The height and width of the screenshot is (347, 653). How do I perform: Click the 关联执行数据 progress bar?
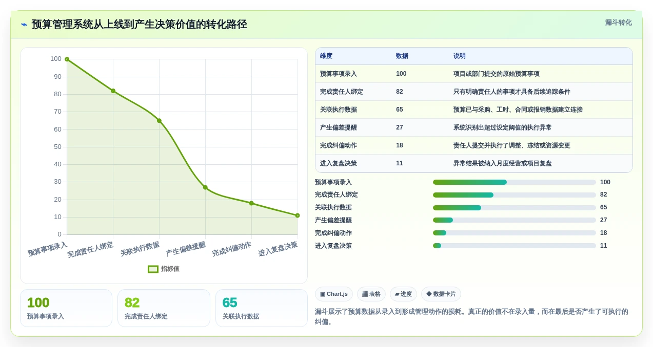[x=515, y=208]
